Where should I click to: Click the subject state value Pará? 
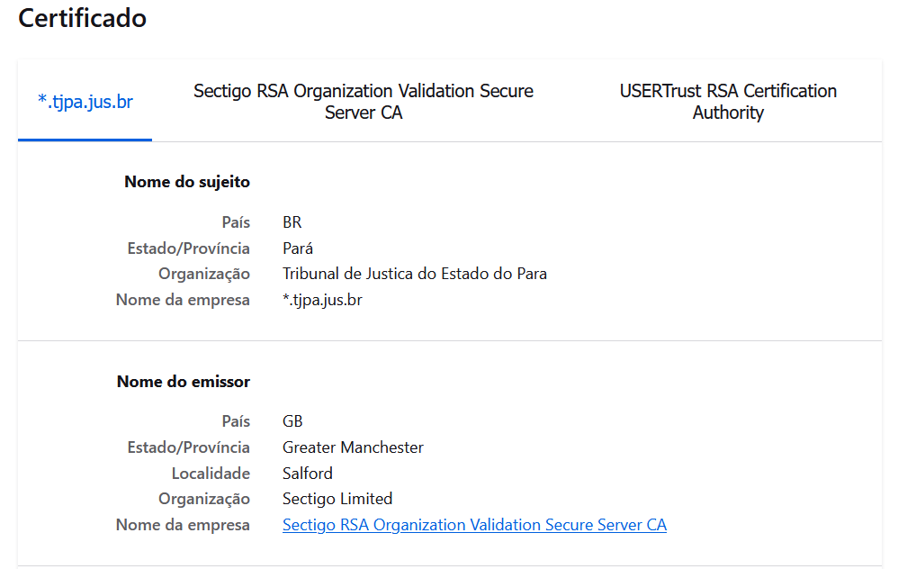tap(297, 248)
